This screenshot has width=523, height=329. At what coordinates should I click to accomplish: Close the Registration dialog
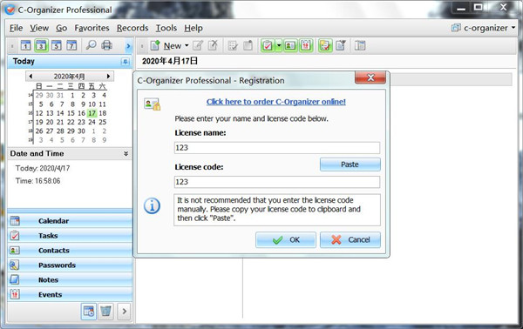(370, 78)
